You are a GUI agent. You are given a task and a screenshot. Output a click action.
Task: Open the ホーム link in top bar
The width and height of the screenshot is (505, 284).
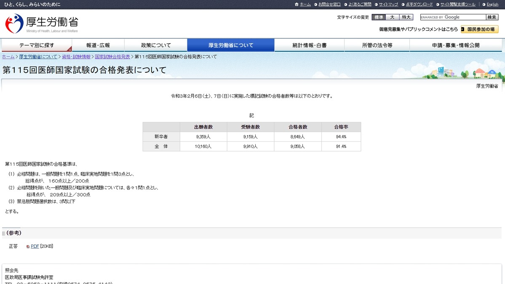click(x=305, y=5)
